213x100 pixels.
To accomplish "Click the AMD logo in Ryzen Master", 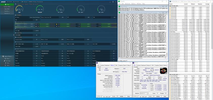I will click(x=3, y=2).
